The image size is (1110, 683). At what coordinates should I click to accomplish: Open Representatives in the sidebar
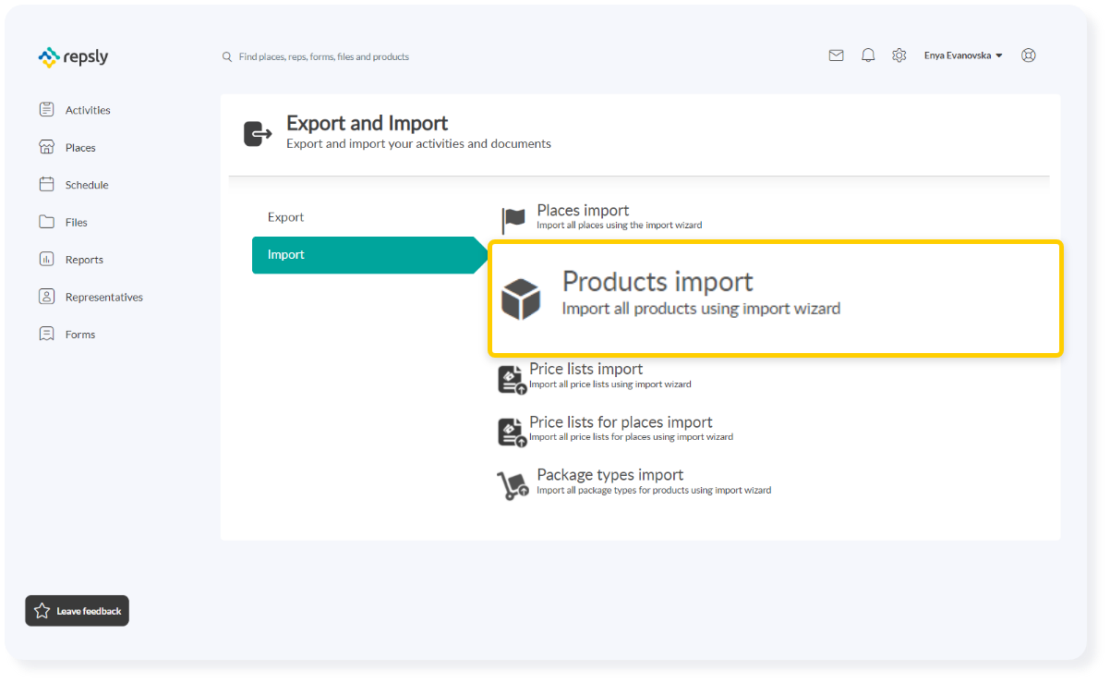104,298
